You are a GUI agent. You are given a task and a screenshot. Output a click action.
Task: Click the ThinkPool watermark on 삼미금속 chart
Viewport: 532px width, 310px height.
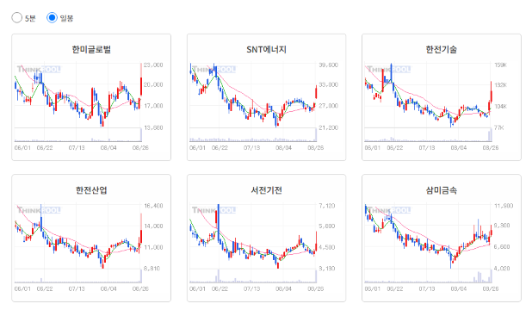pyautogui.click(x=389, y=210)
